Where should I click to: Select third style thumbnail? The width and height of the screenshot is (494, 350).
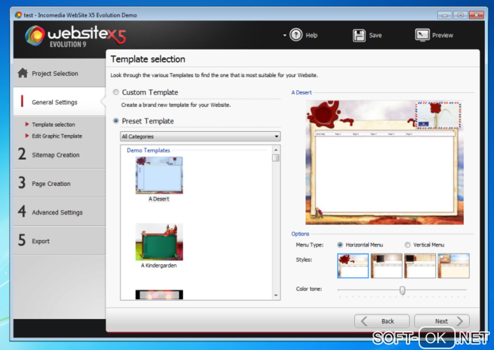[x=420, y=266]
